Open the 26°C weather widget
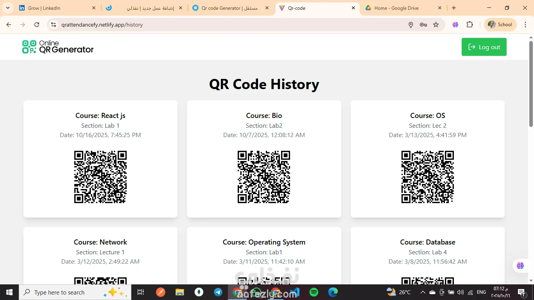Image resolution: width=534 pixels, height=300 pixels. click(x=399, y=292)
